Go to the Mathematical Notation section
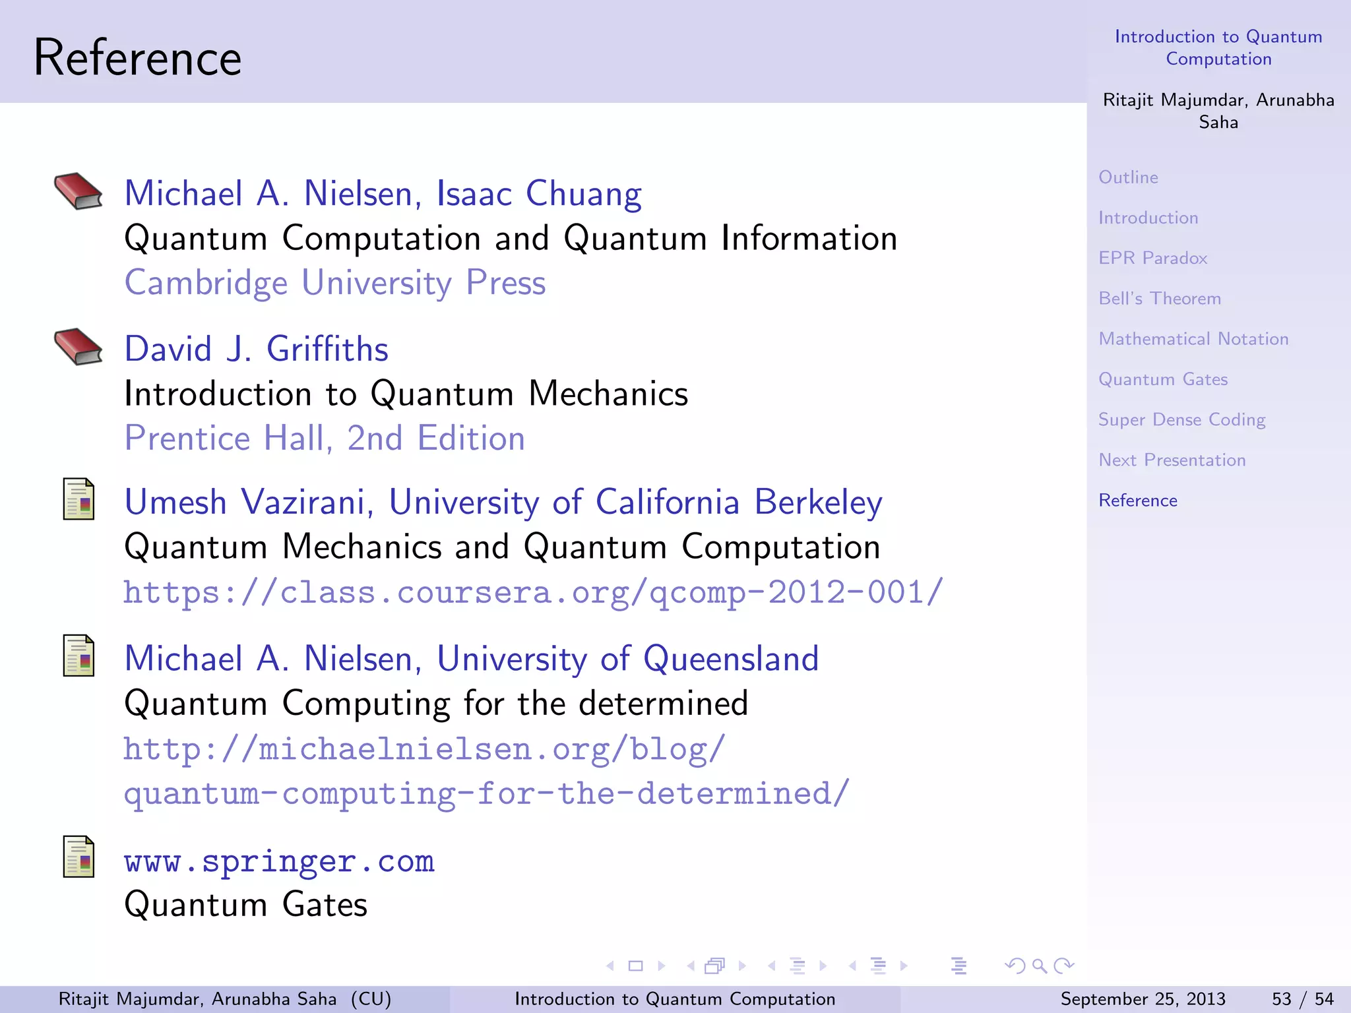1351x1013 pixels. pyautogui.click(x=1193, y=339)
